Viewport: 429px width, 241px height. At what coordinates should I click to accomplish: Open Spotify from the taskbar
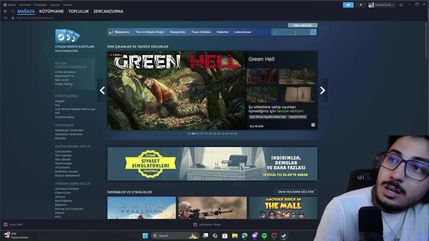coord(264,236)
